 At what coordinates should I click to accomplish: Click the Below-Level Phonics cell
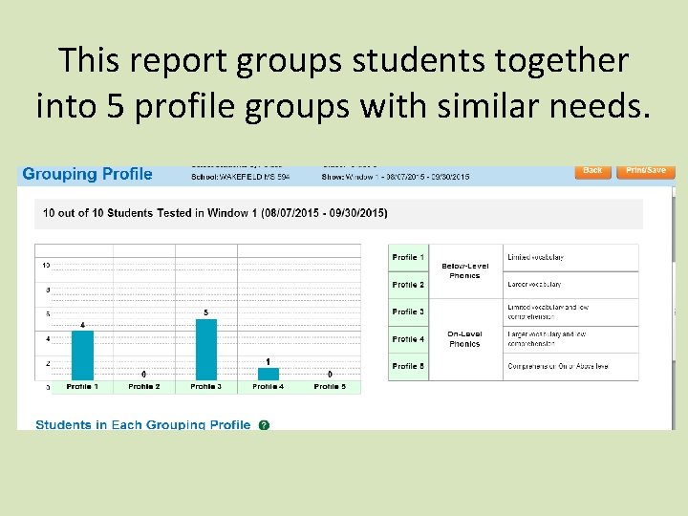pyautogui.click(x=465, y=271)
